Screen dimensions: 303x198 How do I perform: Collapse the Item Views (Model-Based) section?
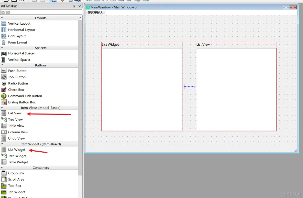pyautogui.click(x=2, y=108)
